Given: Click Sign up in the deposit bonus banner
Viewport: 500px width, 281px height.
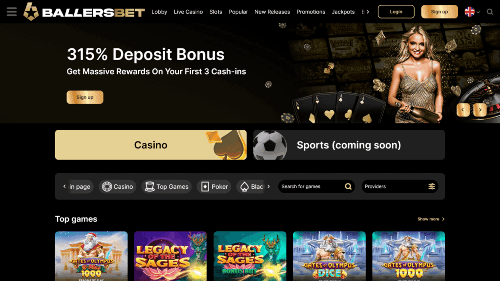Looking at the screenshot, I should (x=85, y=97).
